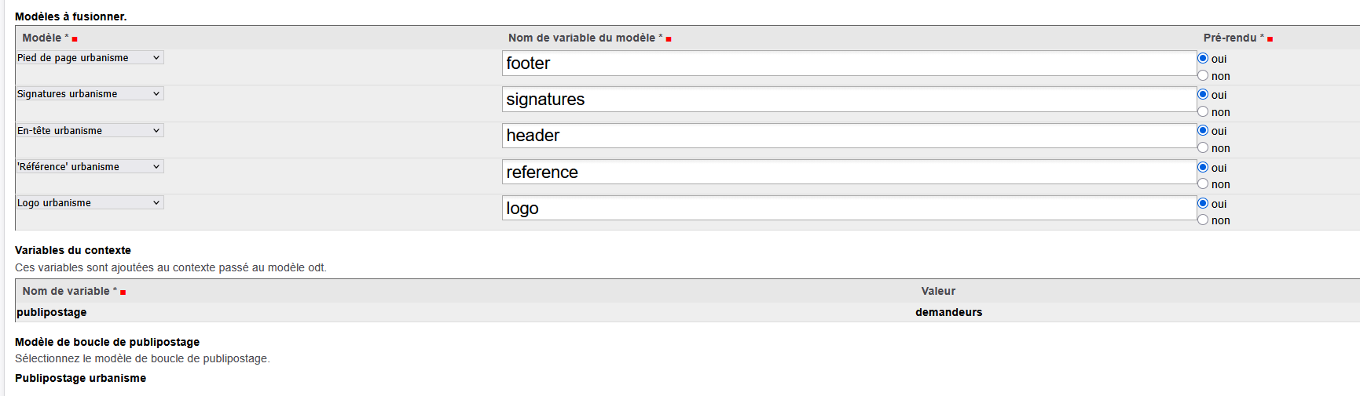
Task: Expand 'Logo urbanisme' model dropdown
Action: pos(90,202)
